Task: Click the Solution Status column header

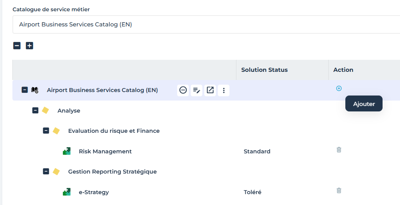Action: (264, 70)
